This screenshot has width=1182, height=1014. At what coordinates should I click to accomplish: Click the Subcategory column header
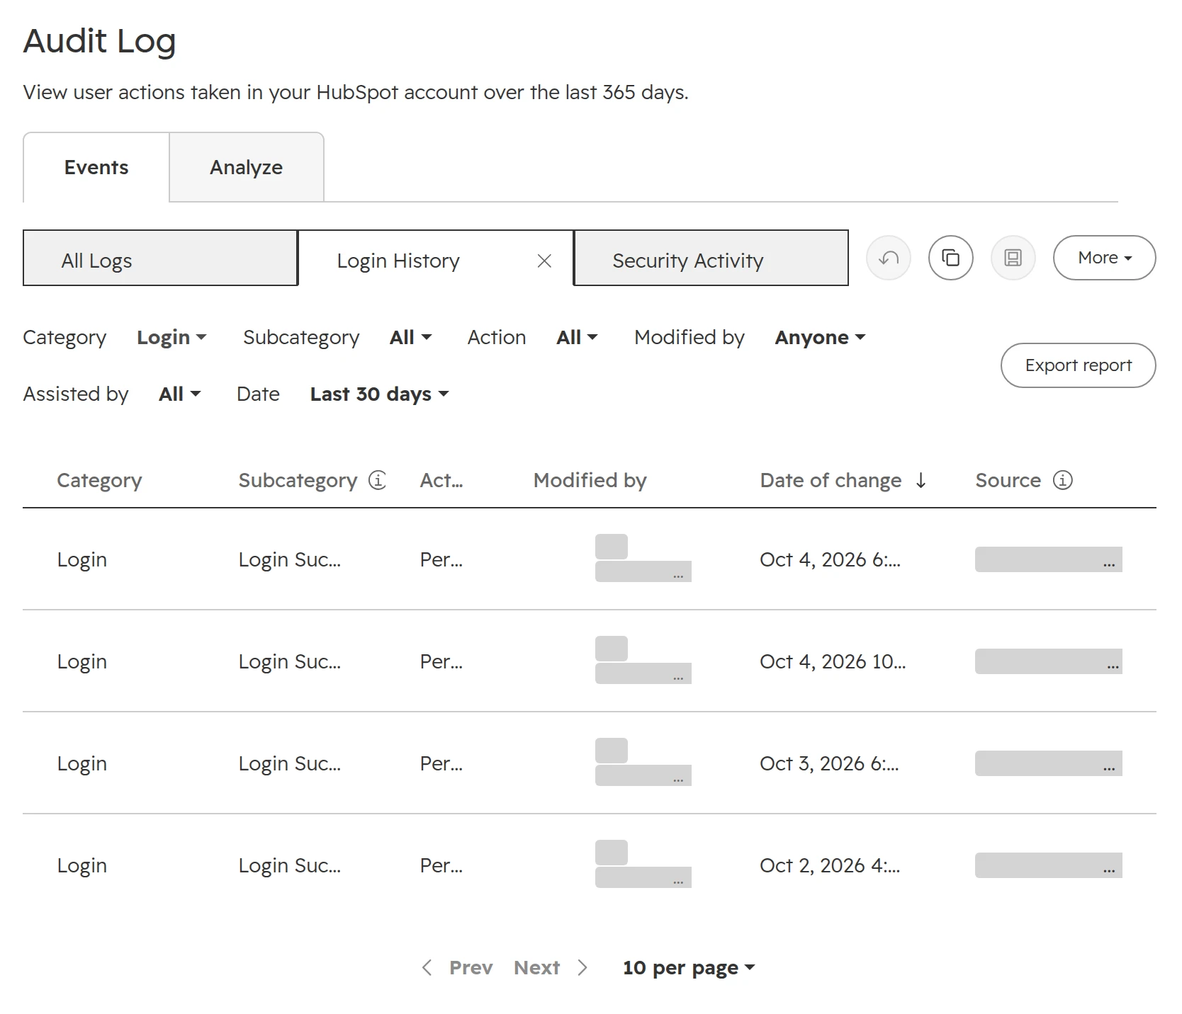point(298,480)
